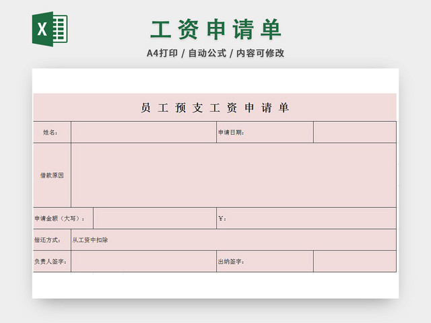The image size is (431, 323).
Task: Click the large title 工资申请单
Action: [x=215, y=30]
